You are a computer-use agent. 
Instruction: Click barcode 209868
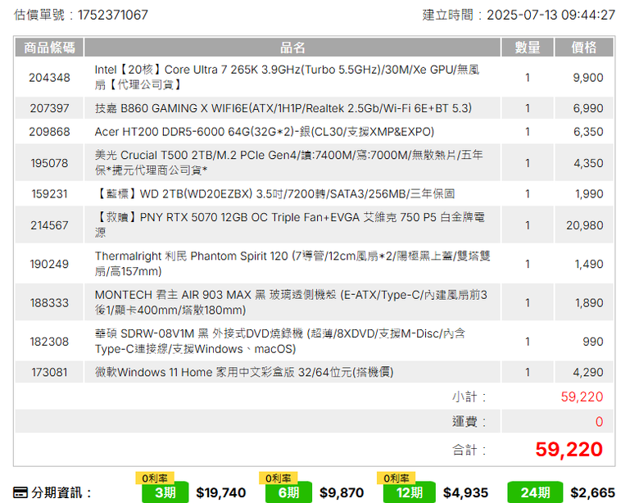tap(49, 132)
